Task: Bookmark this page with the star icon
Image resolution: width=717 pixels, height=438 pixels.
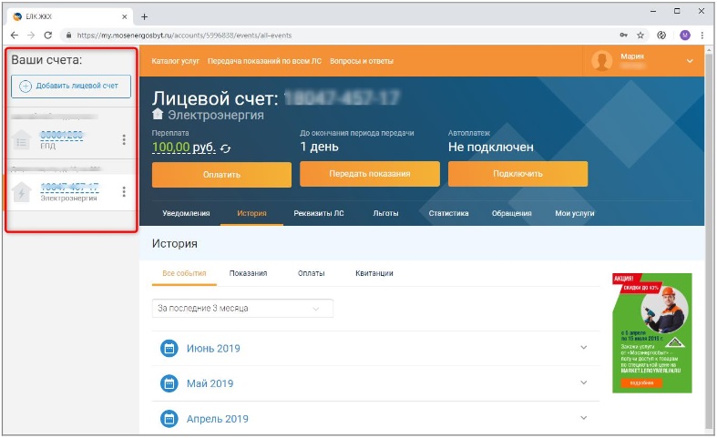Action: (x=640, y=35)
